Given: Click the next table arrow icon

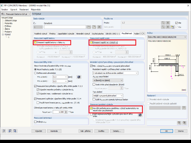Looking at the screenshot, I should coord(15,131).
